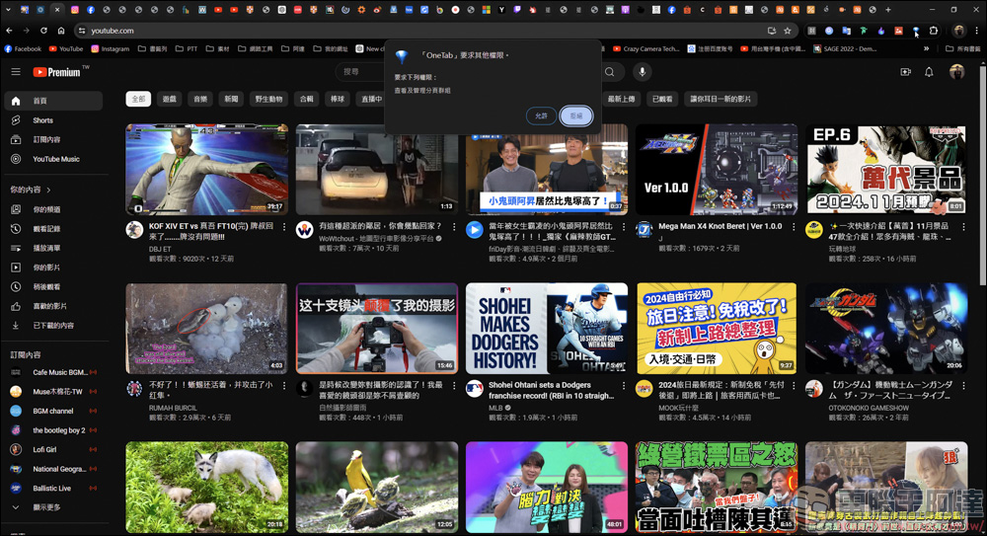The width and height of the screenshot is (987, 536).
Task: Select the 音樂 filter chip
Action: point(200,99)
